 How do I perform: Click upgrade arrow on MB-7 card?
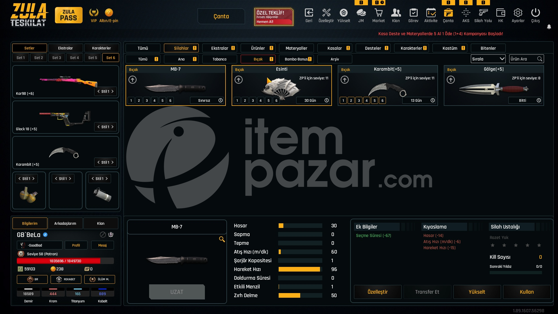(133, 80)
